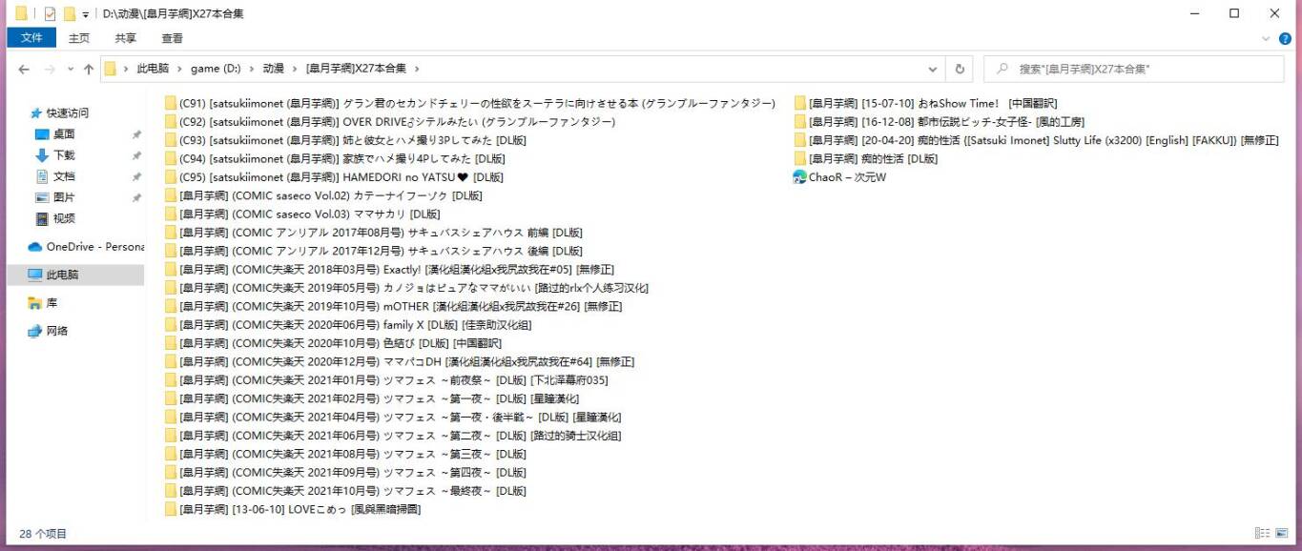Click the Properties checkmark icon in title bar
This screenshot has height=551, width=1302.
click(50, 13)
